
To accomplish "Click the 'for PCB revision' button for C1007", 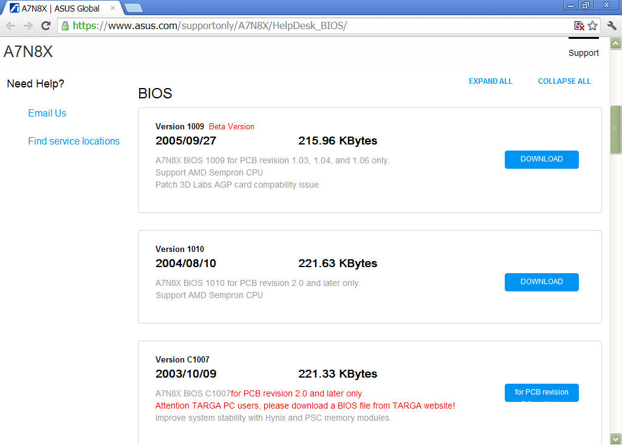I will pyautogui.click(x=541, y=393).
